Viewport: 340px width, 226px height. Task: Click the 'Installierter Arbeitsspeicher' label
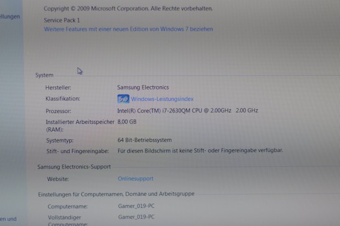coord(80,126)
